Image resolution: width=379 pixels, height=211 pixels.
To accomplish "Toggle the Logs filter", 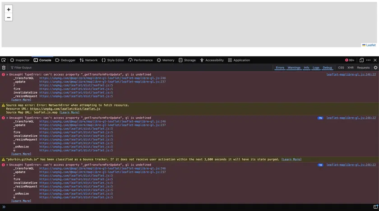I will pos(316,68).
